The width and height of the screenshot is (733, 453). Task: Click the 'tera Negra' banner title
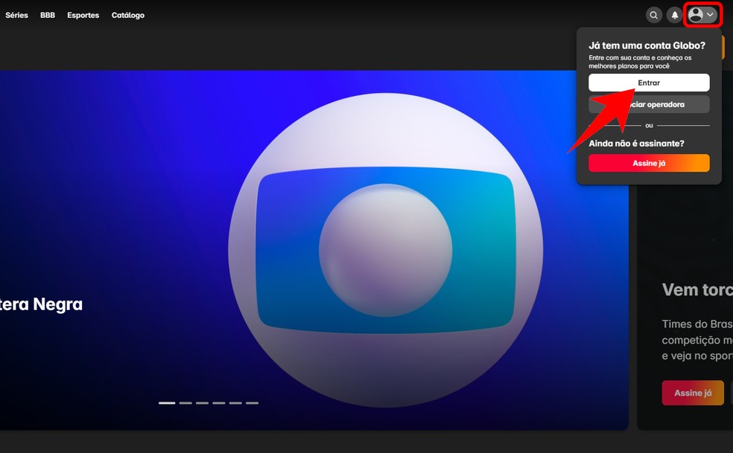pyautogui.click(x=41, y=304)
